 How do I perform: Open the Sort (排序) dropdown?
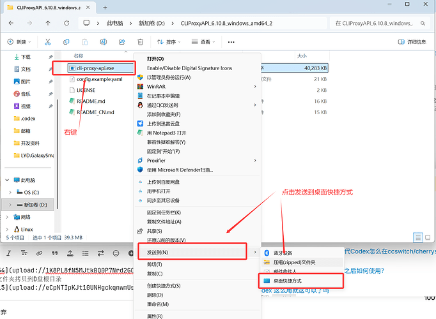pyautogui.click(x=169, y=42)
